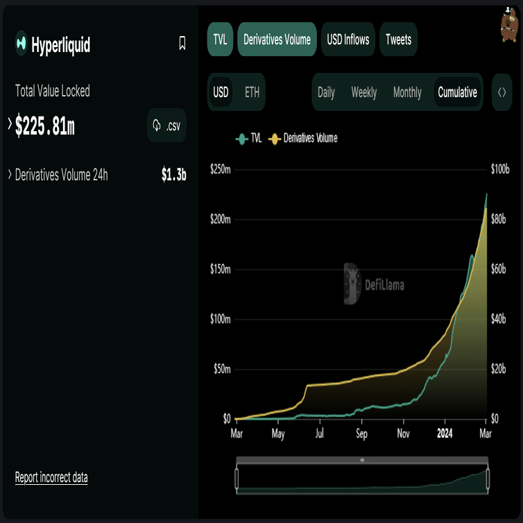Viewport: 523px width, 523px height.
Task: Click the Jul x-axis label
Action: (320, 434)
